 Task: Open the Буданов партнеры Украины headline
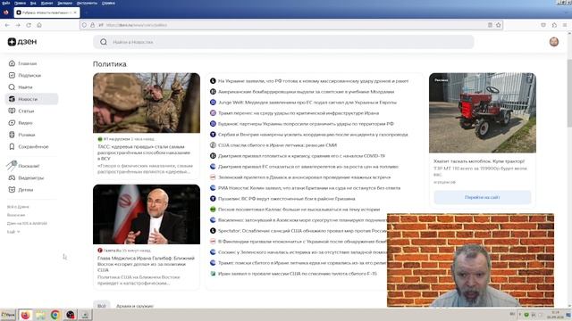coord(306,124)
